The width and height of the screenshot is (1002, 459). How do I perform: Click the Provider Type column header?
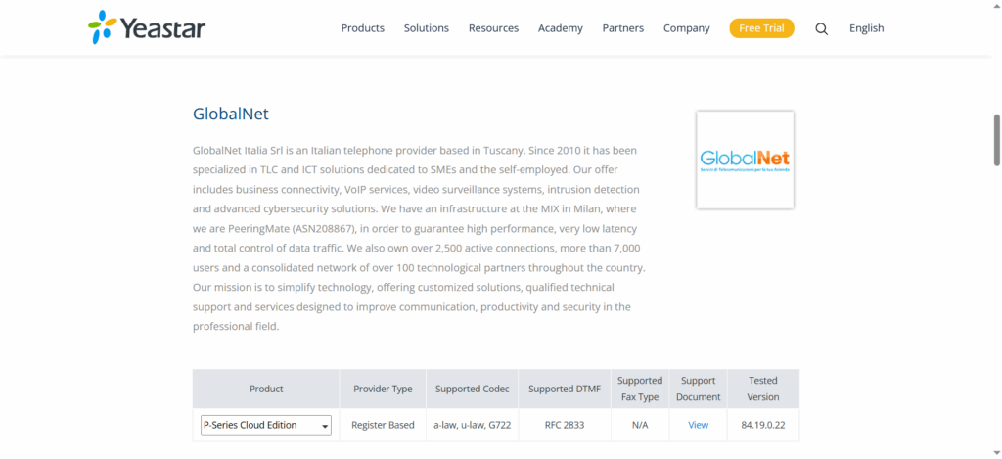tap(383, 389)
